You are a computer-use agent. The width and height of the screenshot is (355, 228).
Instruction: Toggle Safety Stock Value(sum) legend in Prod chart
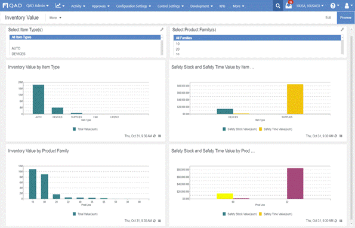[240, 214]
